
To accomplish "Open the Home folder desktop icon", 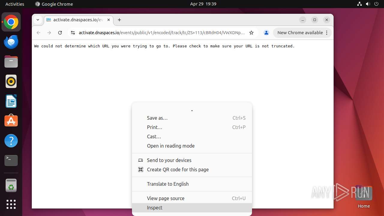I will pyautogui.click(x=364, y=196).
